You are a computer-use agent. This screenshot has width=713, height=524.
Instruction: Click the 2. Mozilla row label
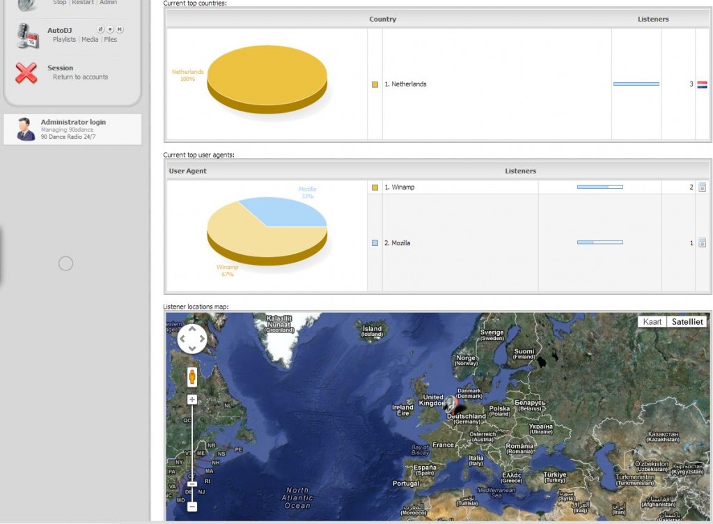(x=398, y=243)
